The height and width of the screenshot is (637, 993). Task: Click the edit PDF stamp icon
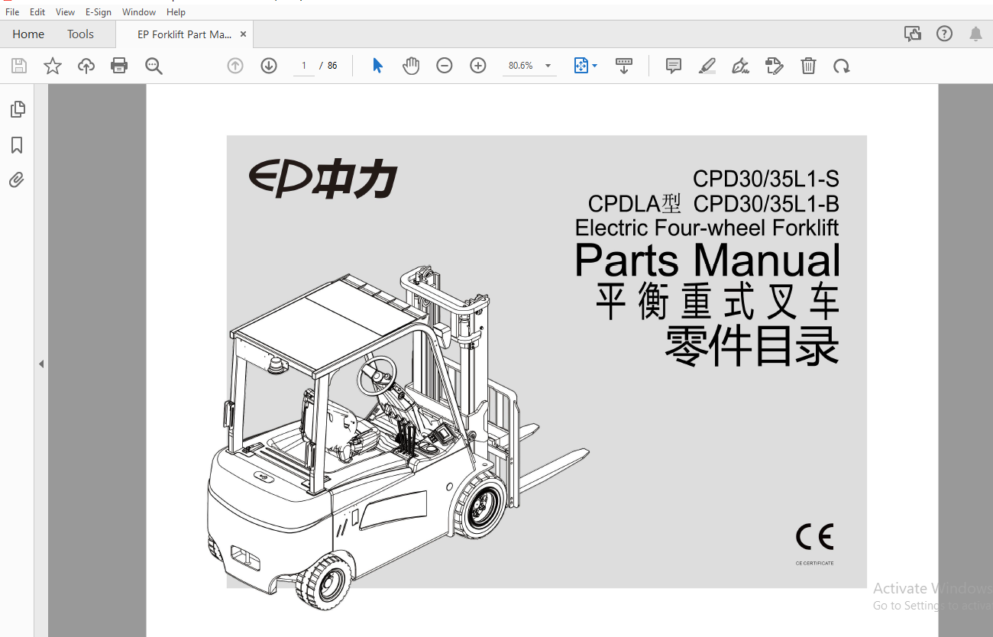pos(775,66)
